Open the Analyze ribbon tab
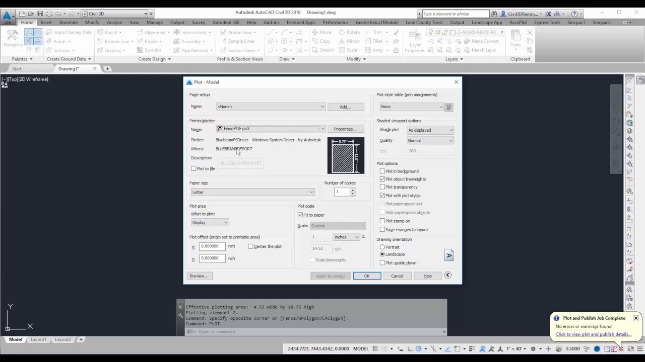 tap(114, 23)
